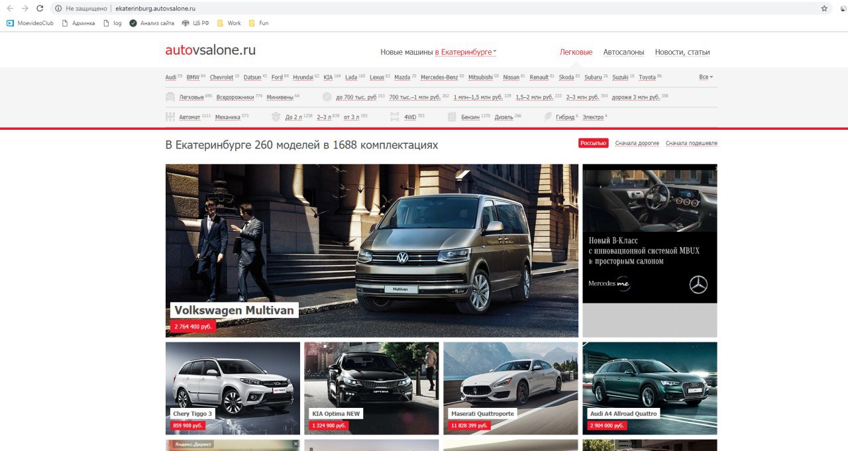Open the Audi A4 Allroad Quattro card
This screenshot has width=848, height=451.
[650, 388]
